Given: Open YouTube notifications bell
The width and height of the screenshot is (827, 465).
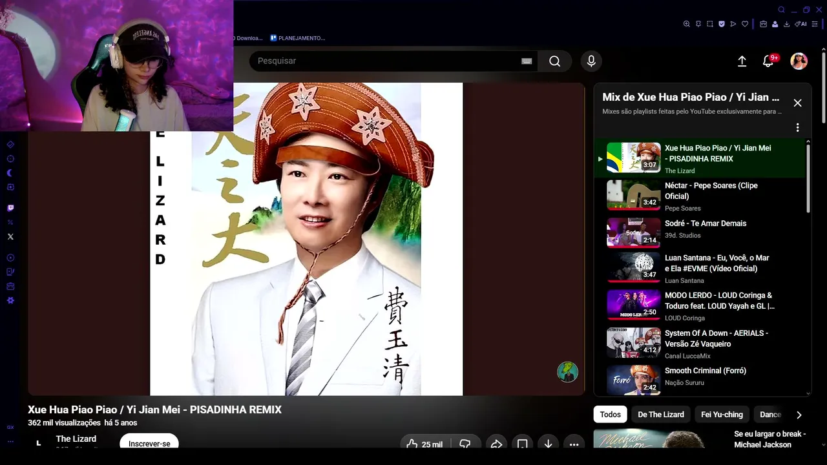Looking at the screenshot, I should click(x=768, y=61).
